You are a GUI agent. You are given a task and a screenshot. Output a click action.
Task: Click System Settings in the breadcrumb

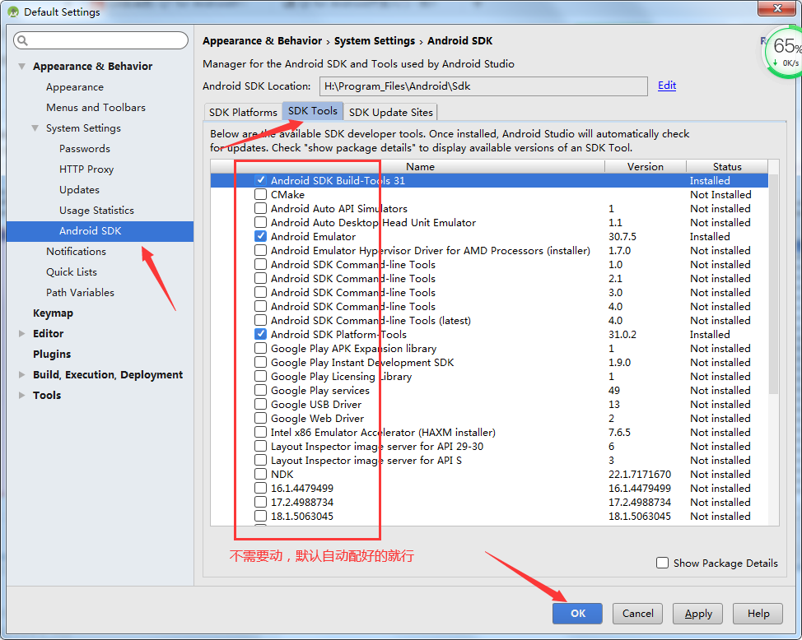click(375, 41)
